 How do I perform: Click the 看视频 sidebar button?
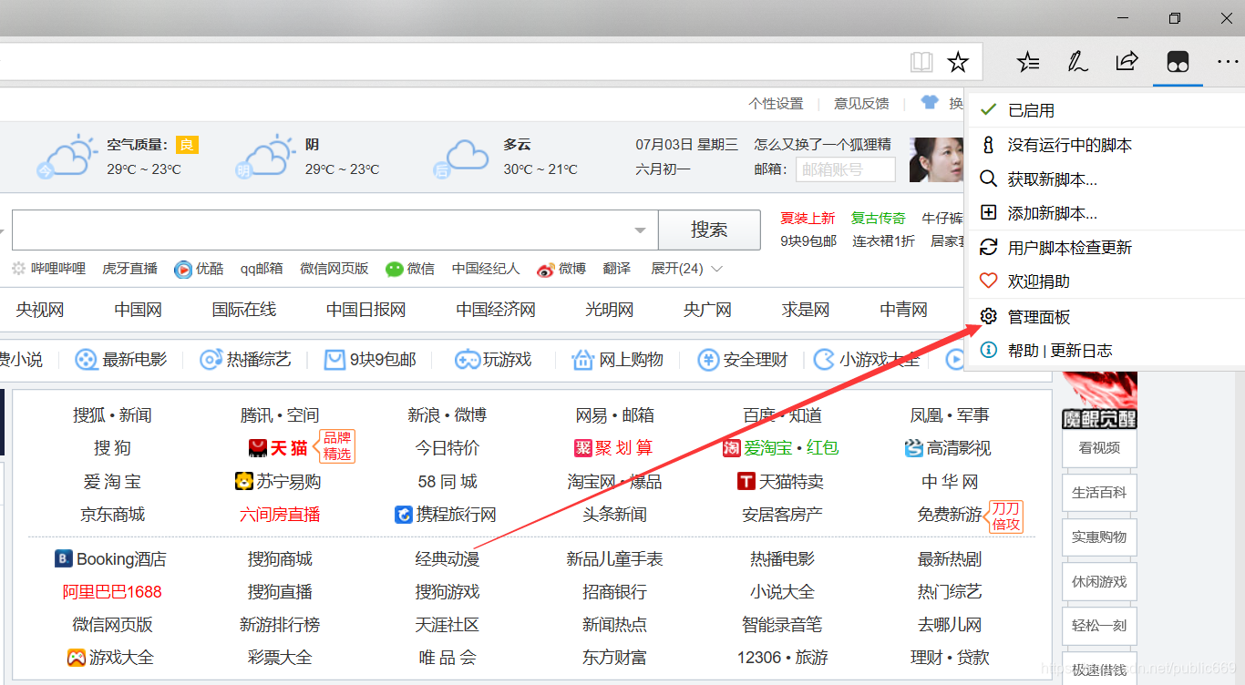click(x=1099, y=448)
